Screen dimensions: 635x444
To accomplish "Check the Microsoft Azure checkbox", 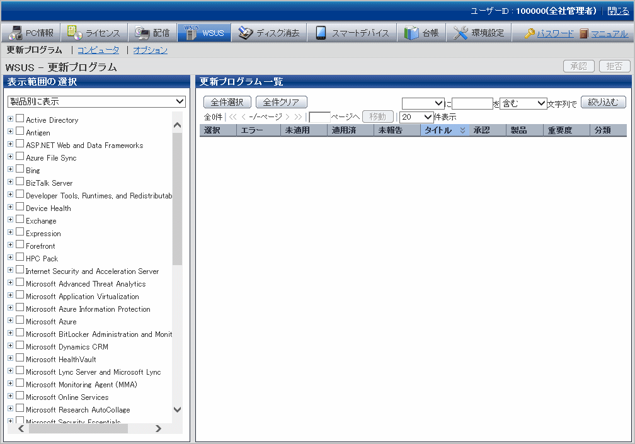I will (x=20, y=320).
